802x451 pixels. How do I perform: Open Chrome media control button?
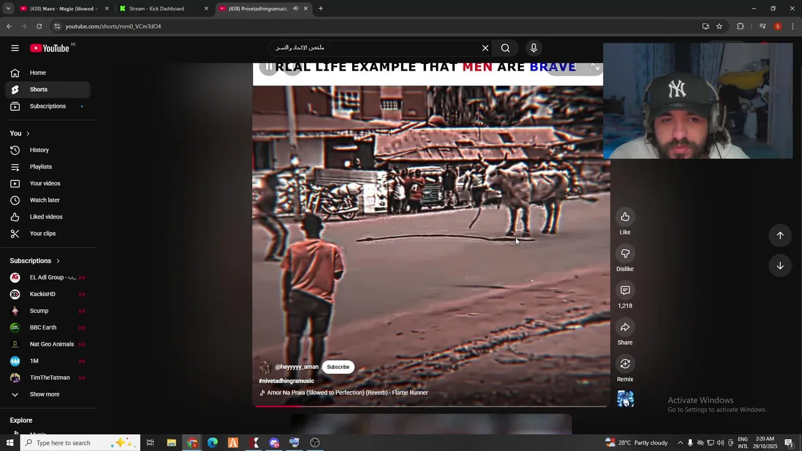[763, 26]
